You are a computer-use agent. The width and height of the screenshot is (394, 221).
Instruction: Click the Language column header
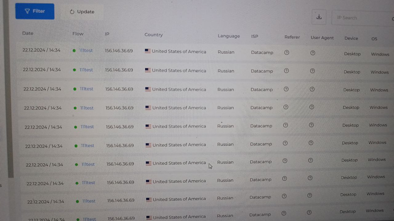(x=229, y=36)
